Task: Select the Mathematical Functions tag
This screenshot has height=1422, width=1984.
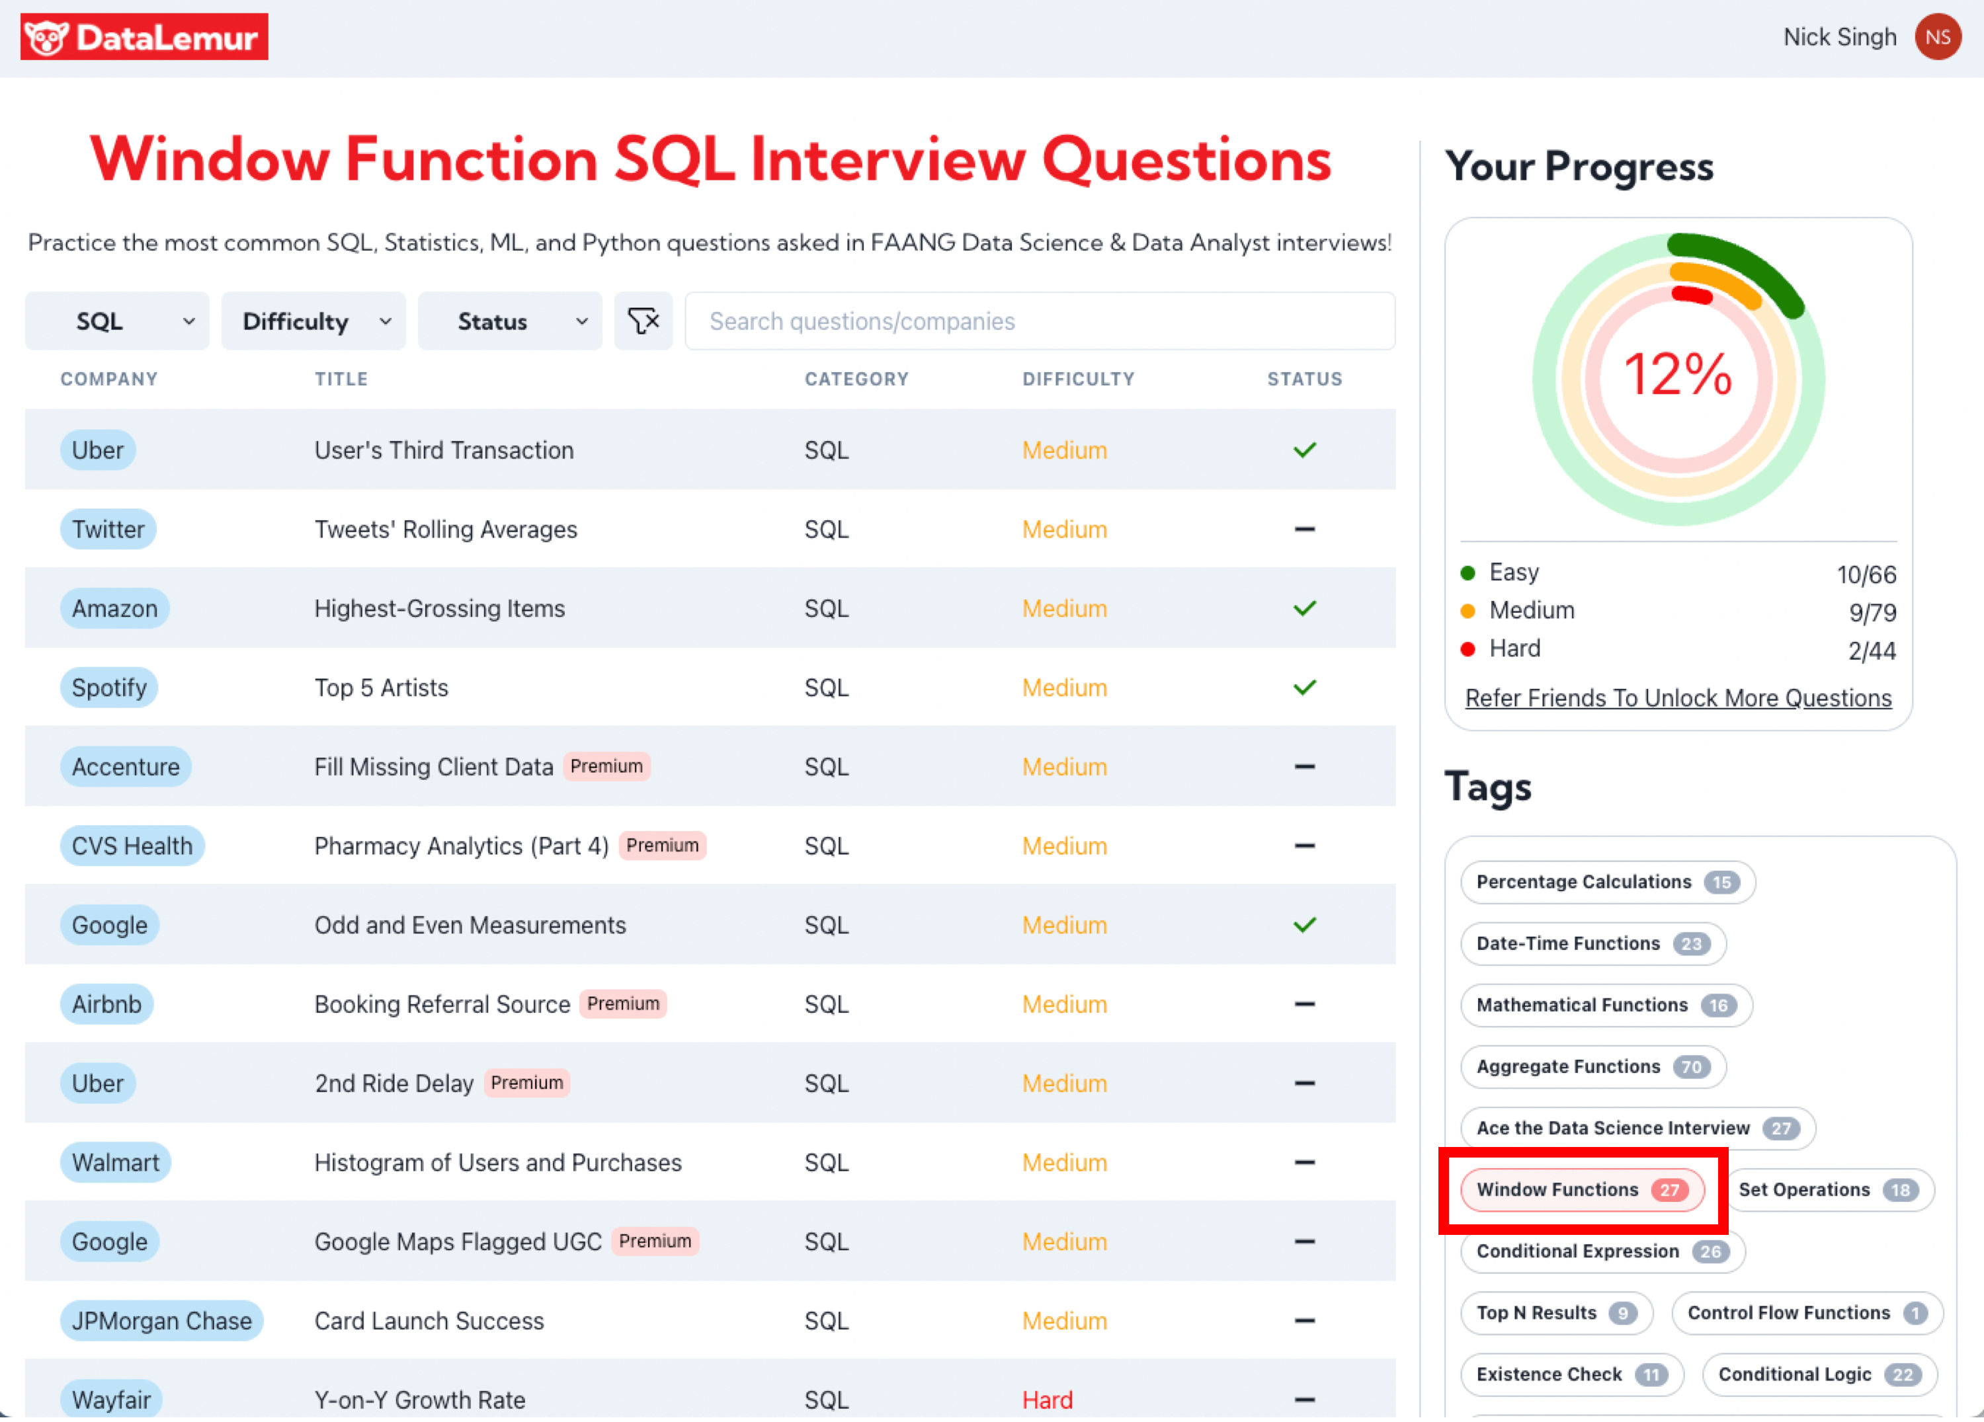Action: (1607, 1006)
